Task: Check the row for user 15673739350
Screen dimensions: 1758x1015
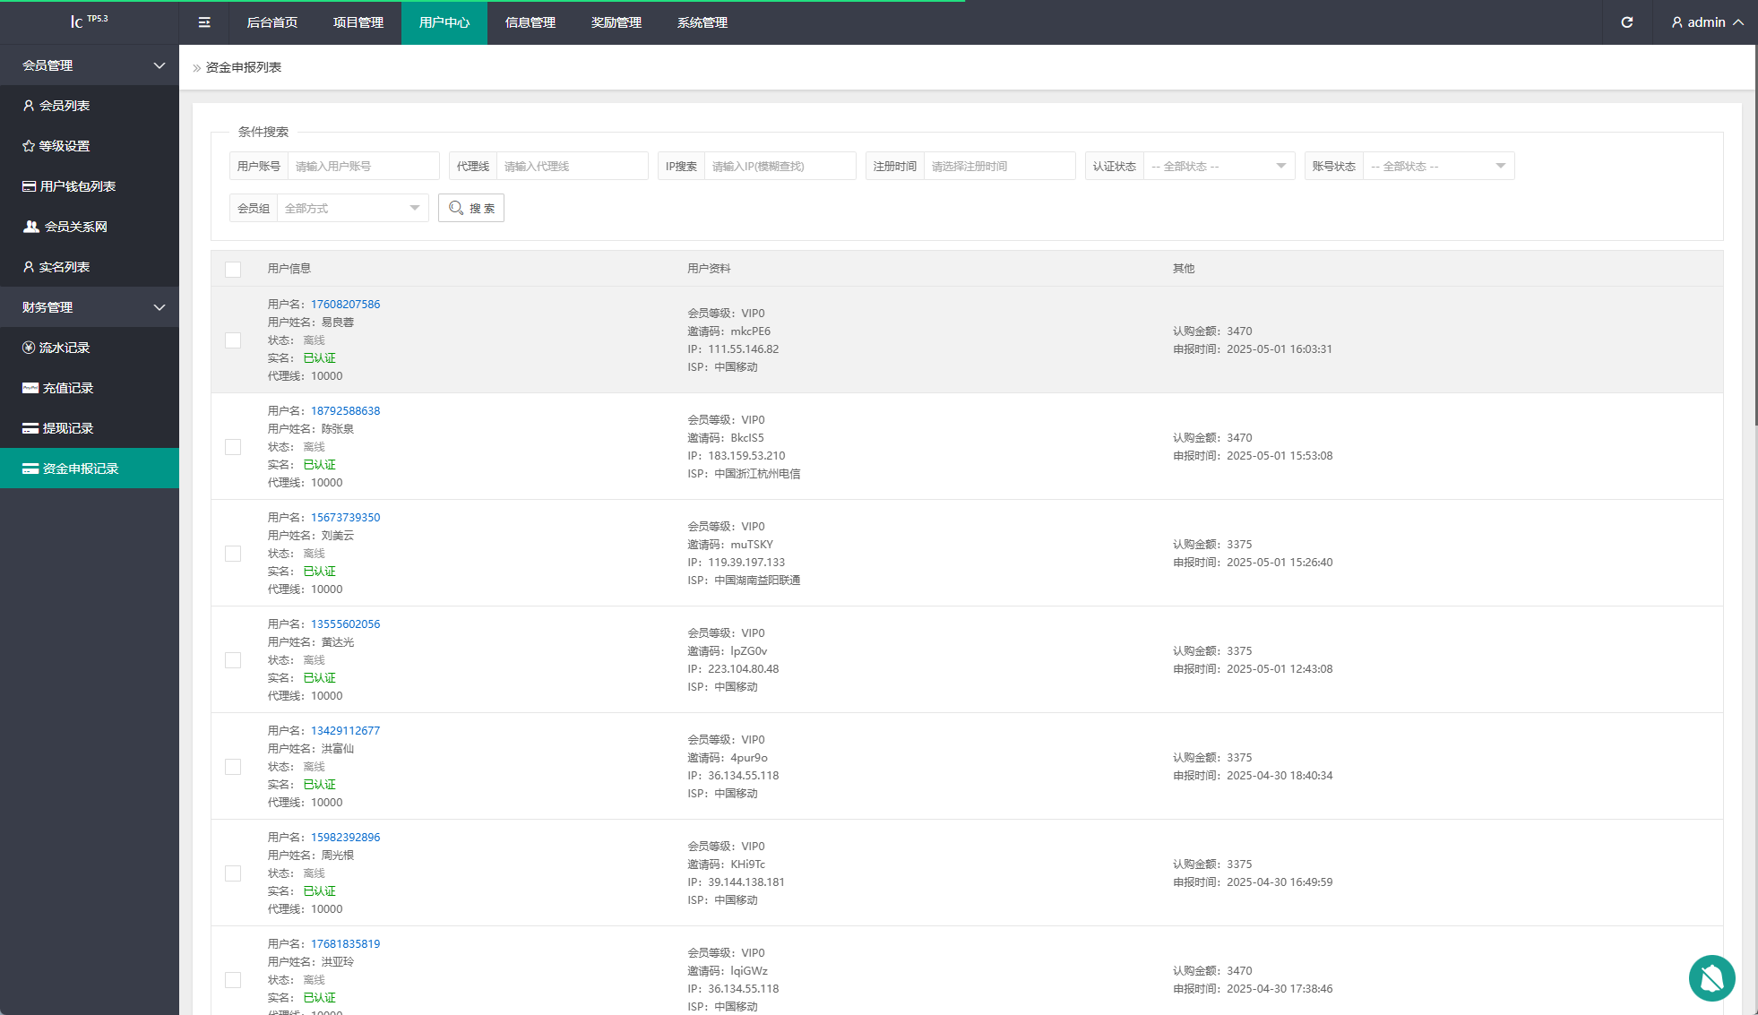Action: click(233, 554)
